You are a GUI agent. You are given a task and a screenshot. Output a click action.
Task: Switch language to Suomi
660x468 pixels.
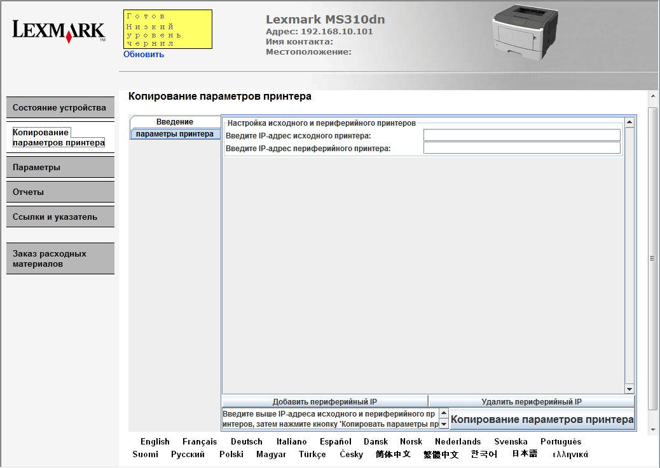145,454
